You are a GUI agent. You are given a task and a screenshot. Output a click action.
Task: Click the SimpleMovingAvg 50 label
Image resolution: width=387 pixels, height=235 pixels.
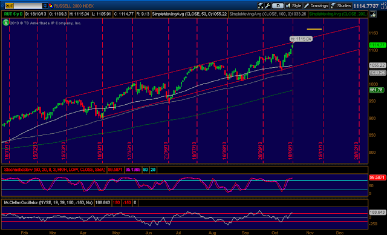189,14
